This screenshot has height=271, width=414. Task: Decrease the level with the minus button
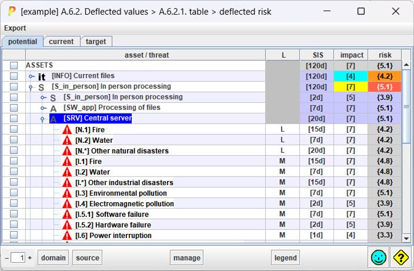point(7,258)
